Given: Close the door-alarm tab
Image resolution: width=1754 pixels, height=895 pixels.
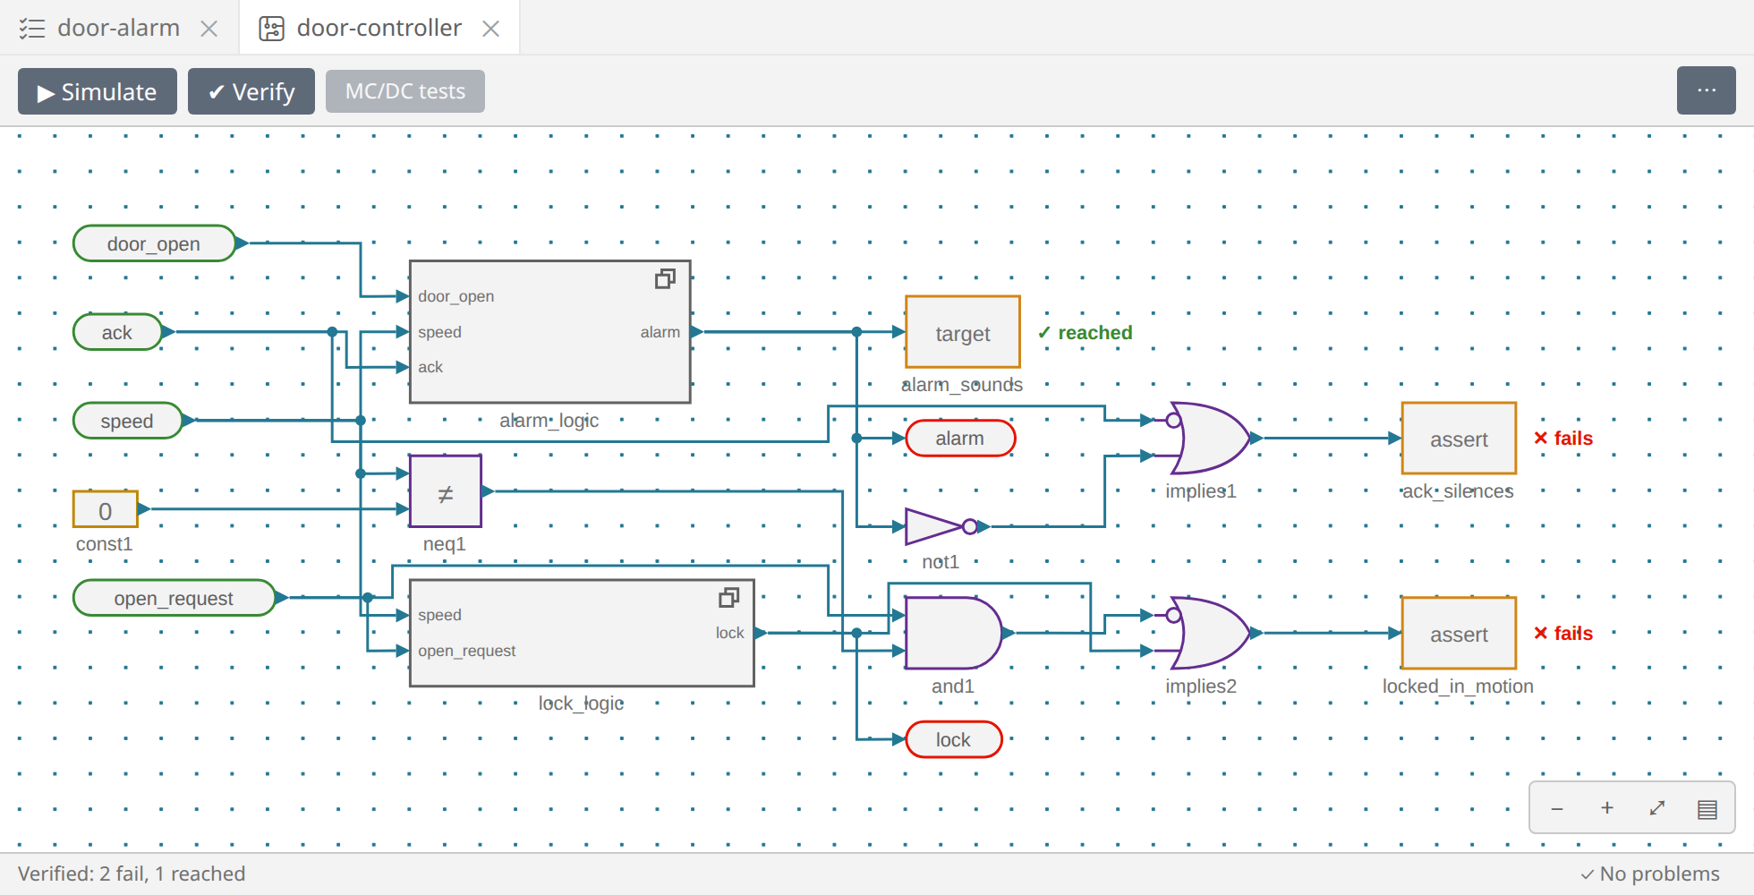Looking at the screenshot, I should pyautogui.click(x=209, y=29).
